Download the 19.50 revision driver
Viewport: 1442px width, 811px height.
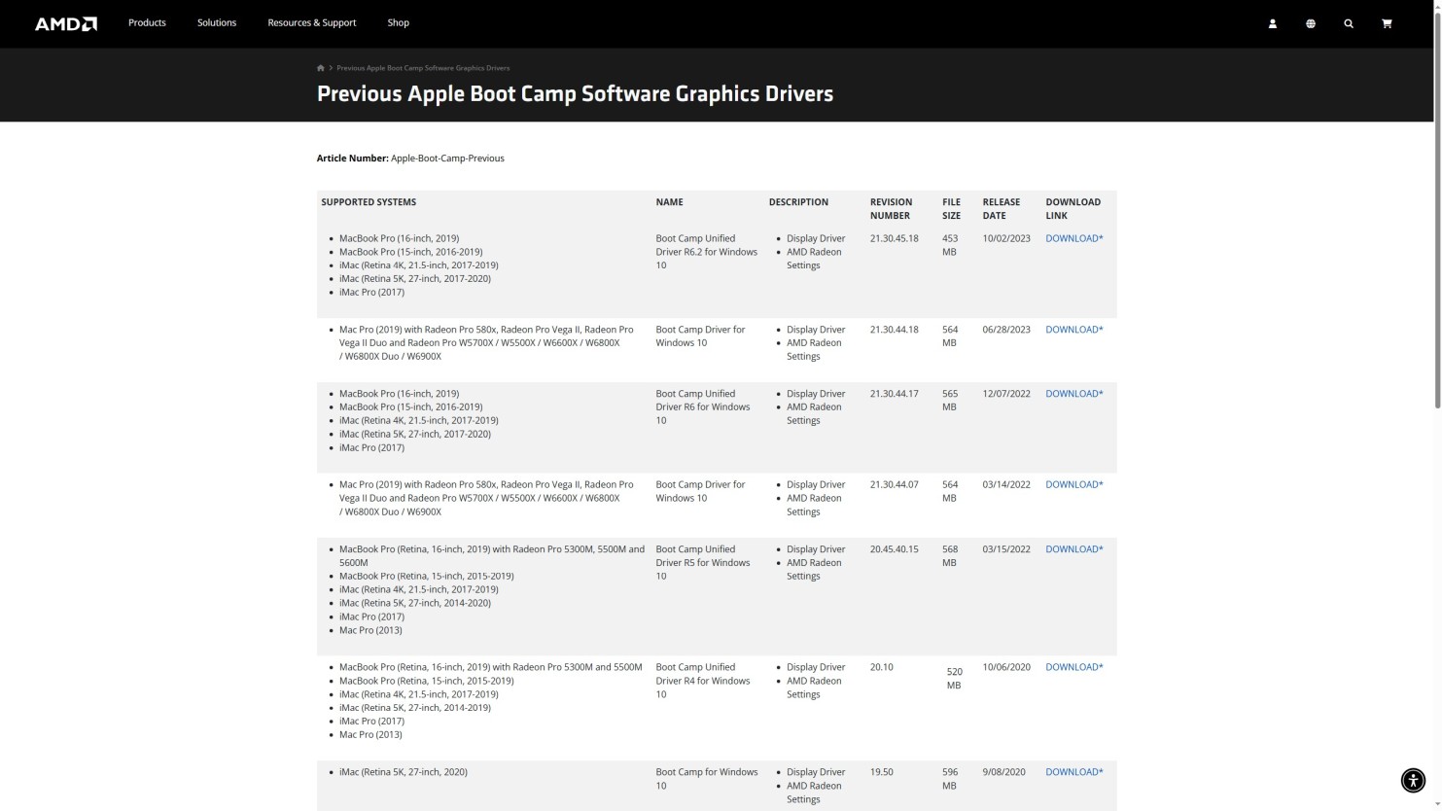point(1073,772)
